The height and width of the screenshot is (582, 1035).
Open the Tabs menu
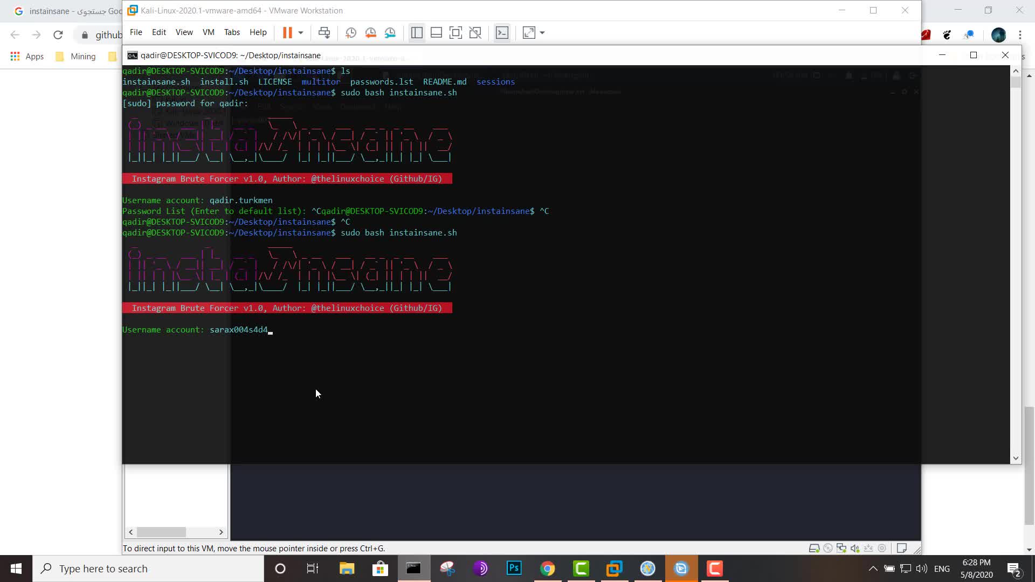[232, 32]
